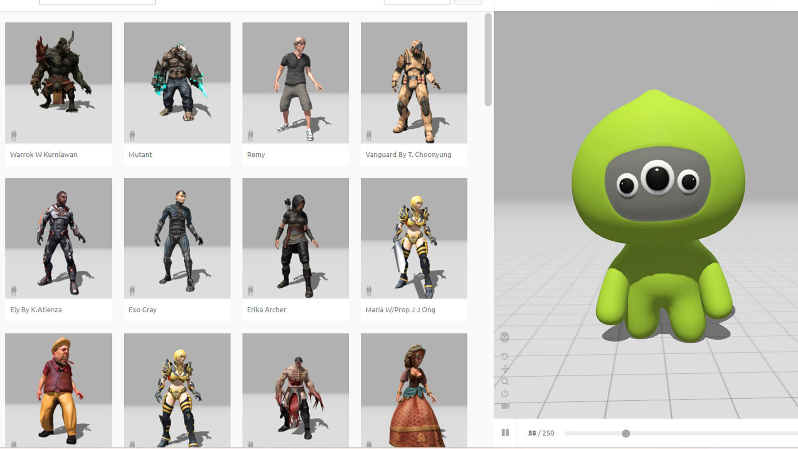Click the "Erika Archer" name label

[266, 310]
